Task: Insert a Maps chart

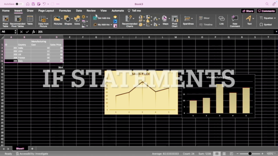Action: click(x=165, y=18)
